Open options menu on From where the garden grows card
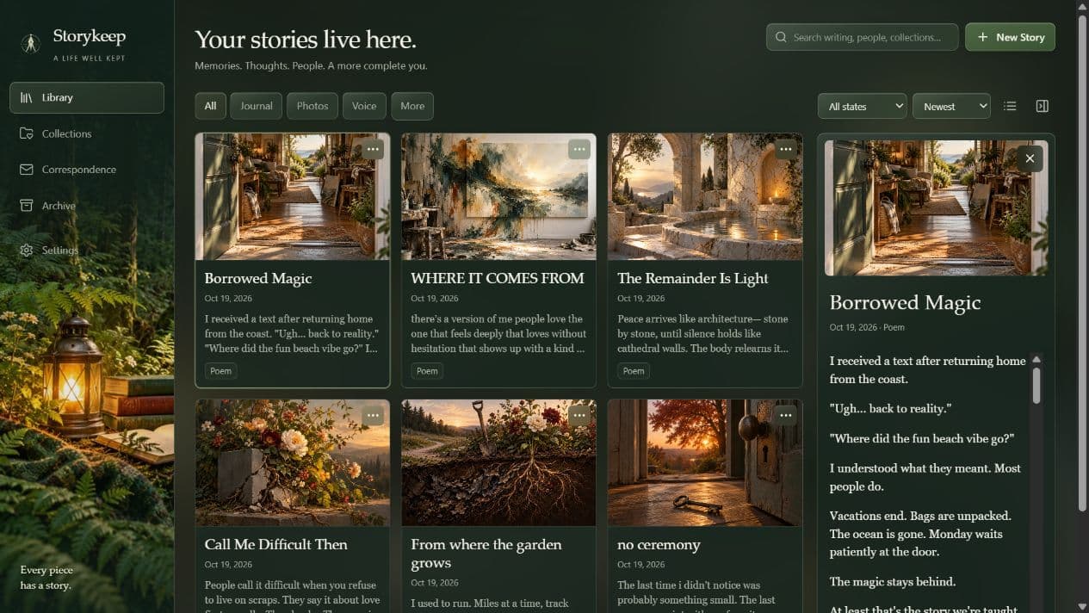The image size is (1089, 613). tap(579, 416)
